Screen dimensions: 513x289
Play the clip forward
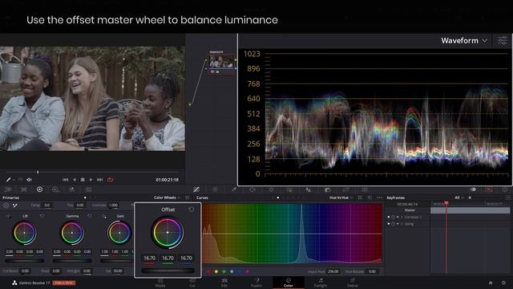(91, 180)
